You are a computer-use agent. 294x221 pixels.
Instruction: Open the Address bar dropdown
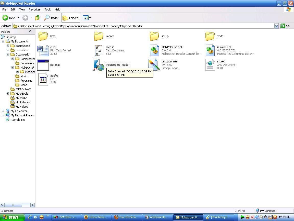(276, 26)
